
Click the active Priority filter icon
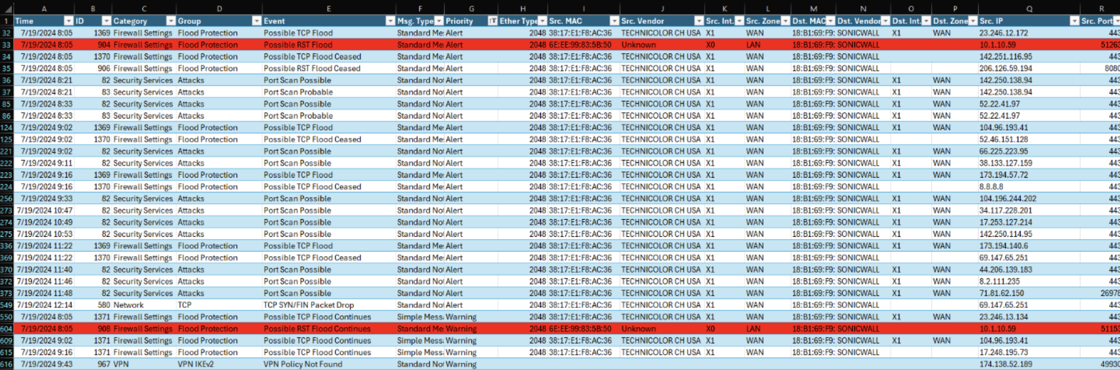[492, 21]
